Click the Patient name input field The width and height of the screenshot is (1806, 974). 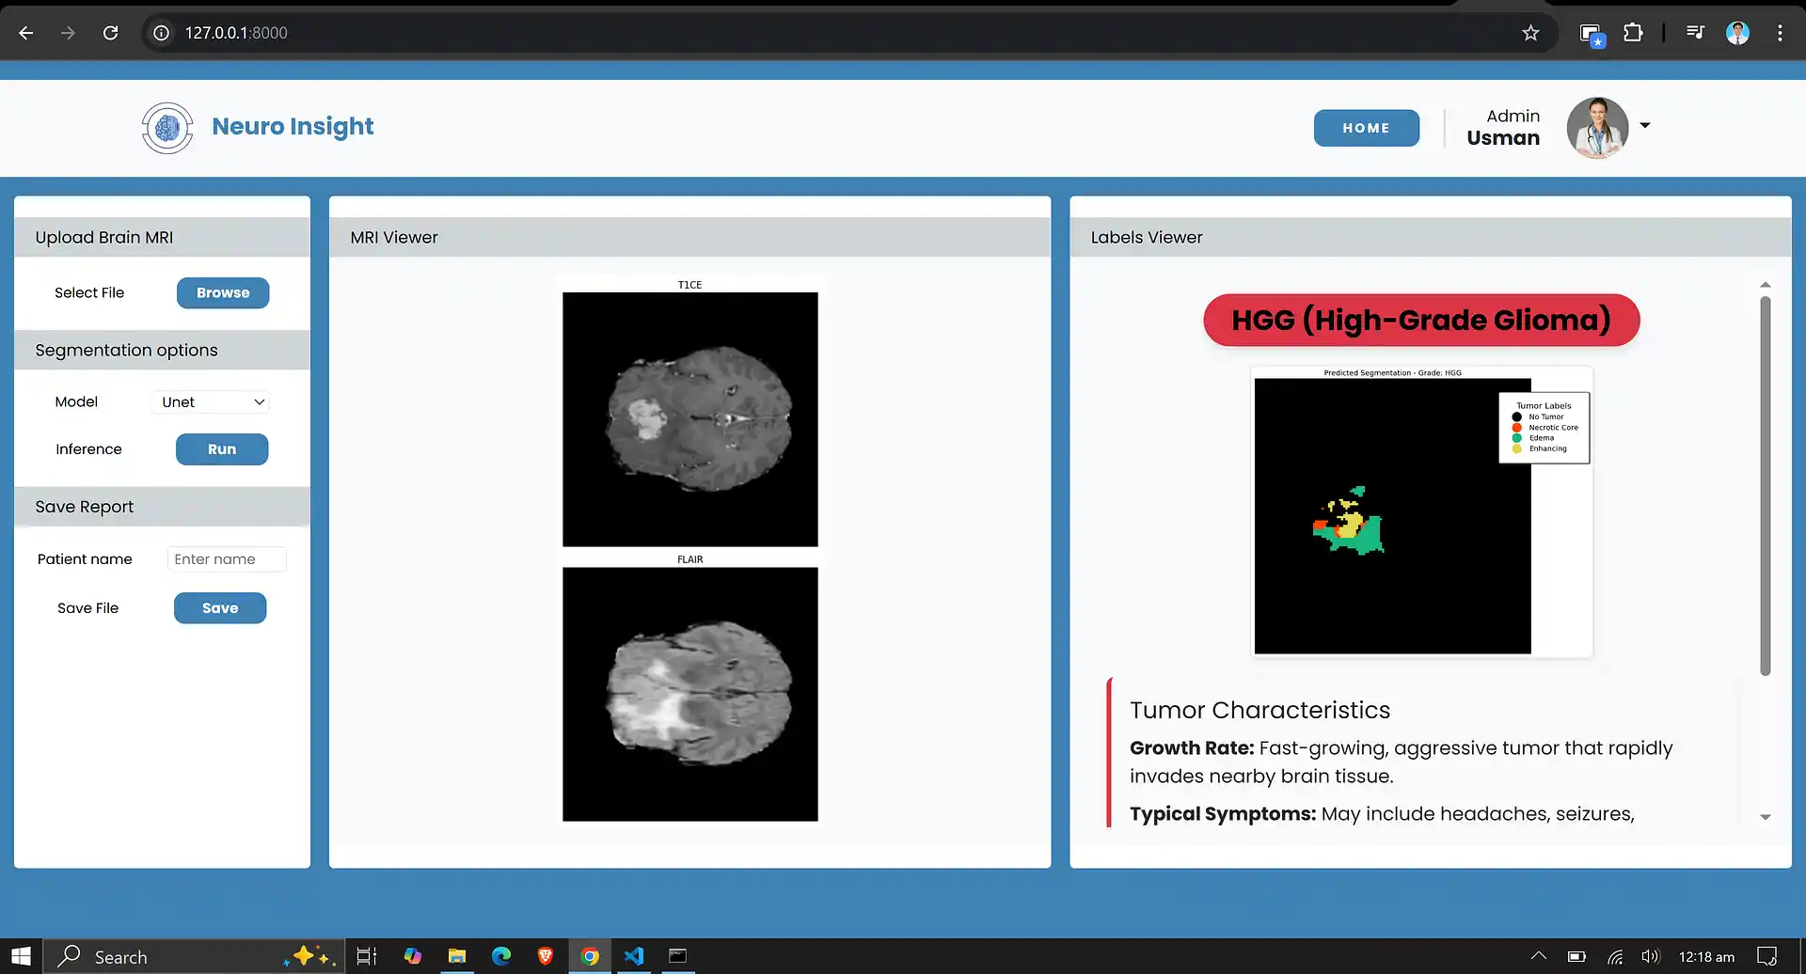[x=227, y=559]
